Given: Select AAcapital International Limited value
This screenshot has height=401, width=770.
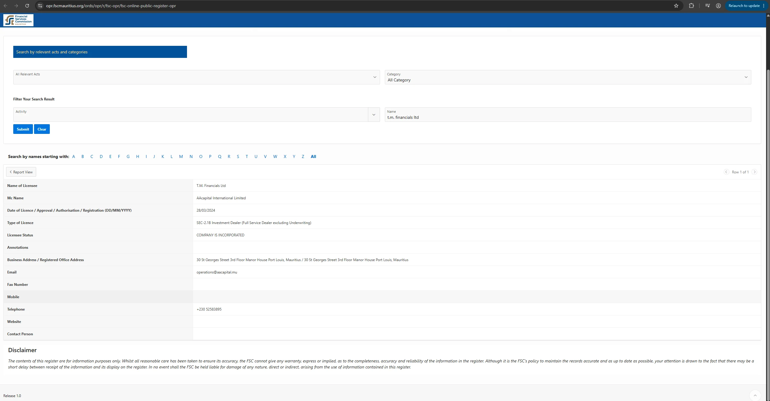Looking at the screenshot, I should [x=221, y=198].
